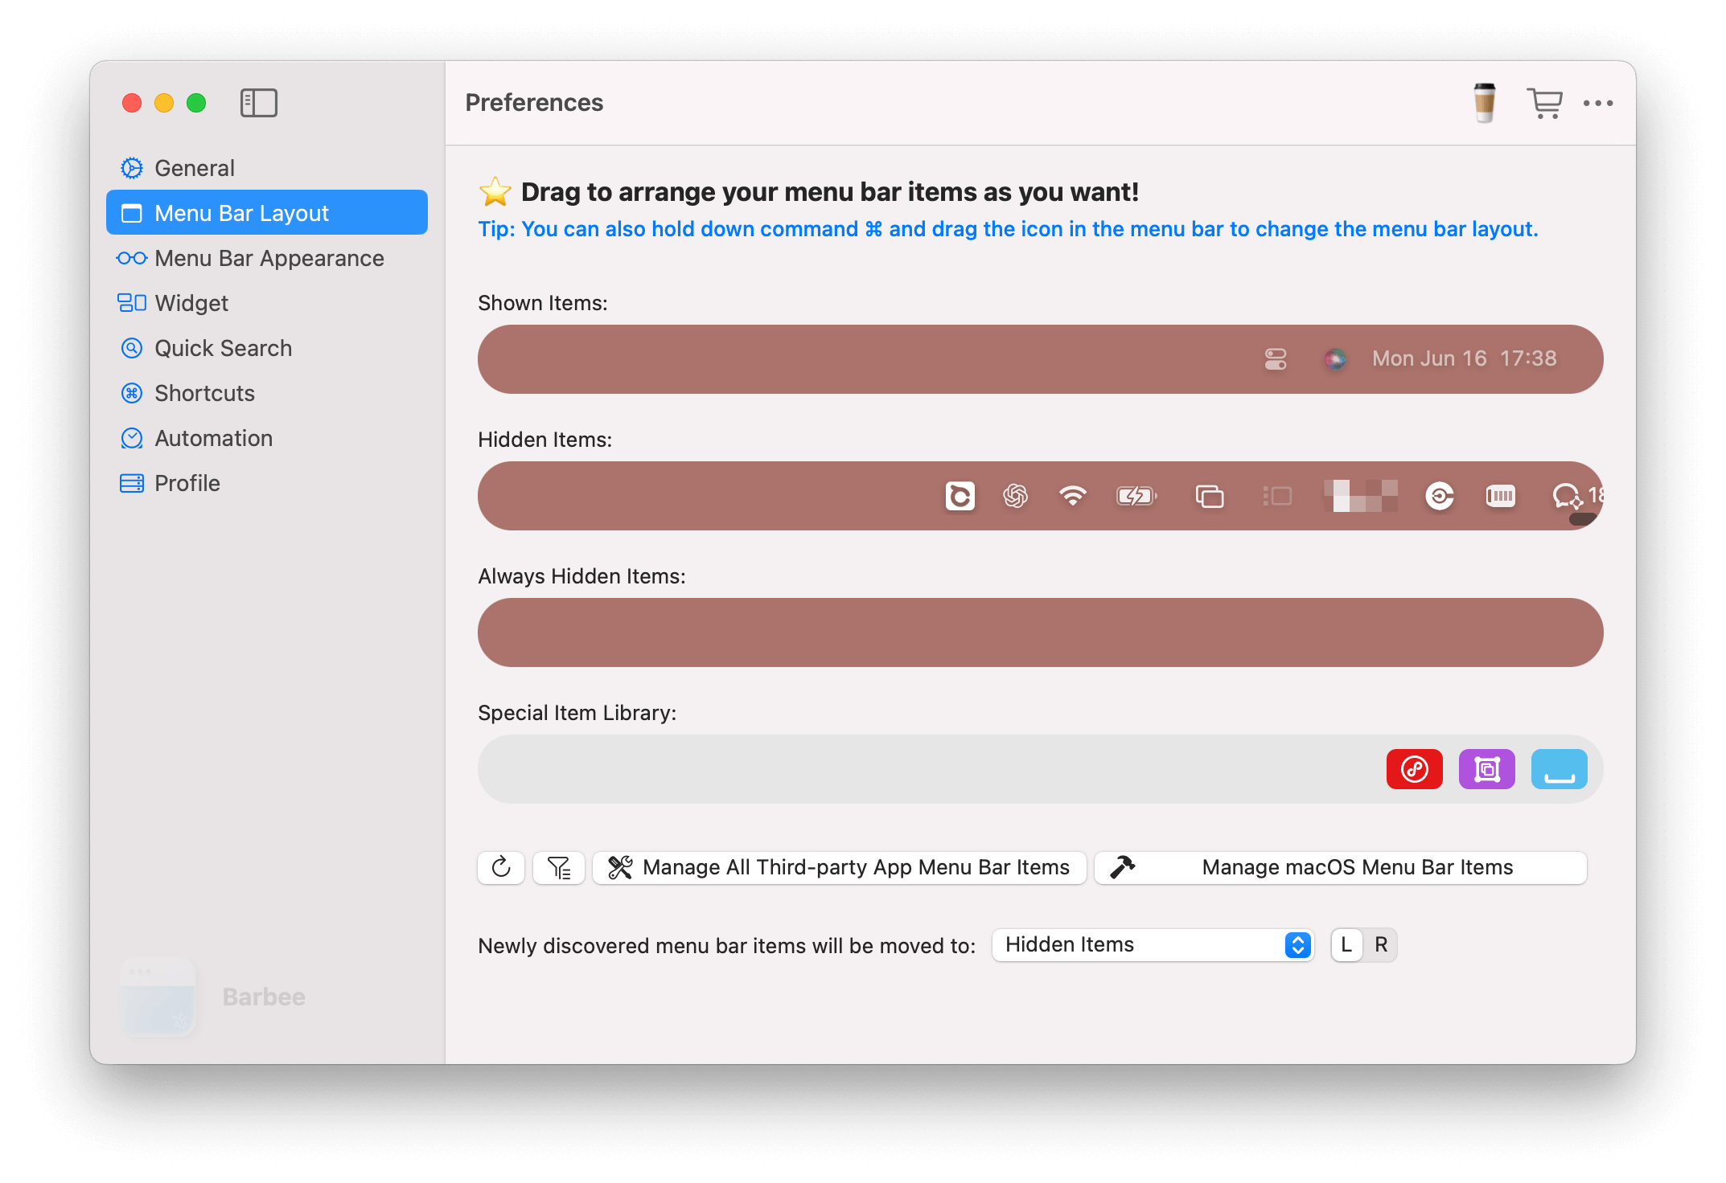The width and height of the screenshot is (1726, 1183).
Task: Click the blue command-drag tip text
Action: click(1008, 229)
